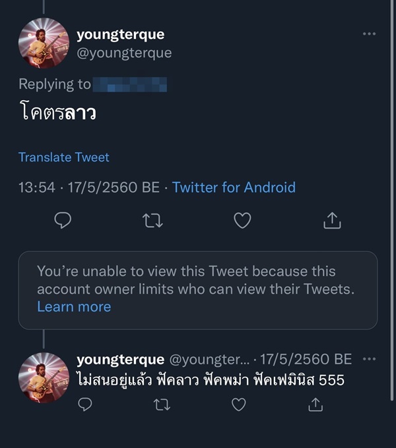Click the @youngterque handle under the name
The width and height of the screenshot is (396, 448).
coord(124,53)
